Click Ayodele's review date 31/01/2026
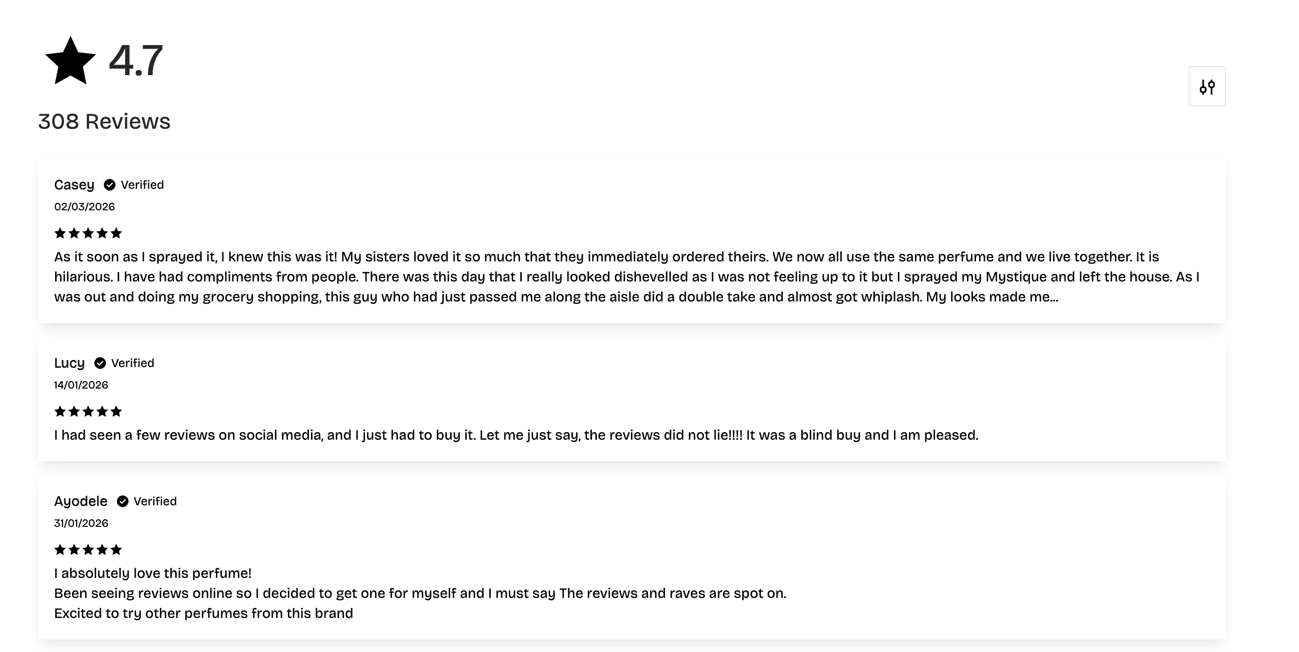The height and width of the screenshot is (652, 1299). 81,523
